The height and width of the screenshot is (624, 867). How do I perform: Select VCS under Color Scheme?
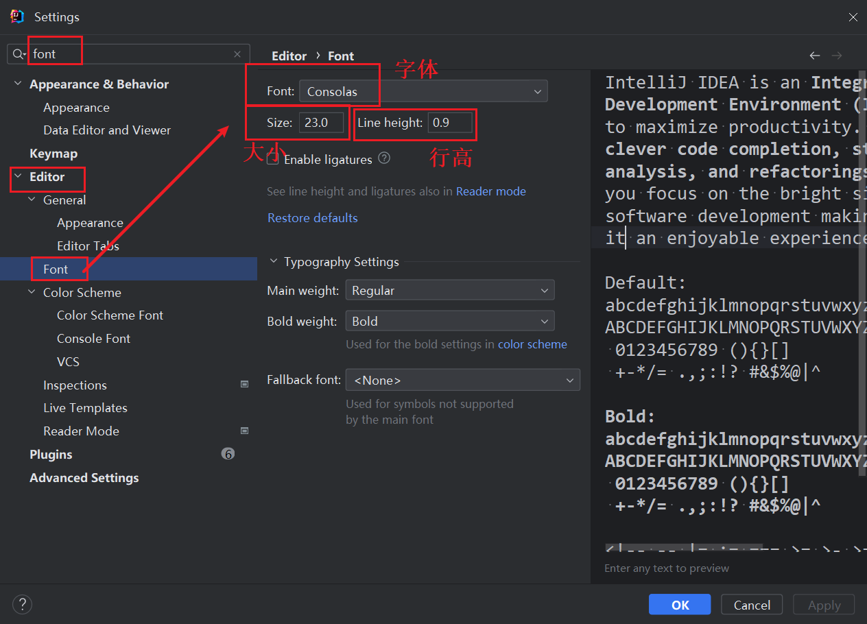pyautogui.click(x=68, y=361)
